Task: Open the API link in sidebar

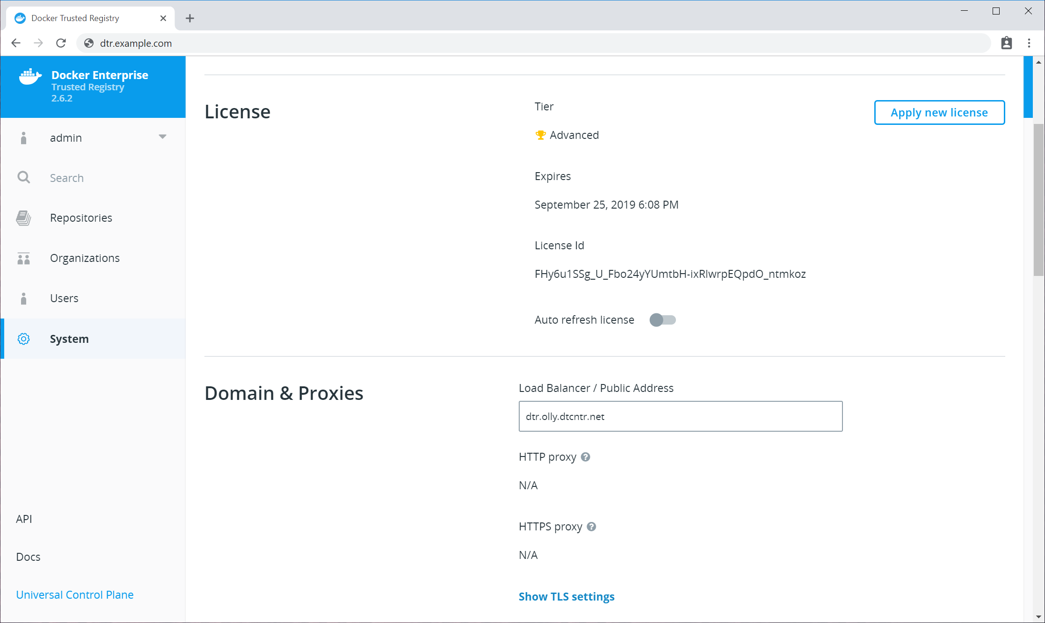Action: [x=24, y=519]
